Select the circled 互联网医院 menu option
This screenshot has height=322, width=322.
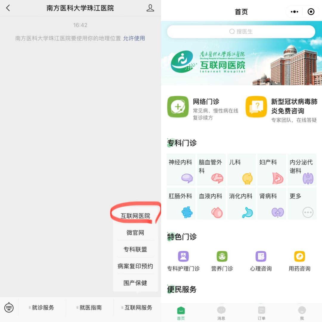[136, 215]
